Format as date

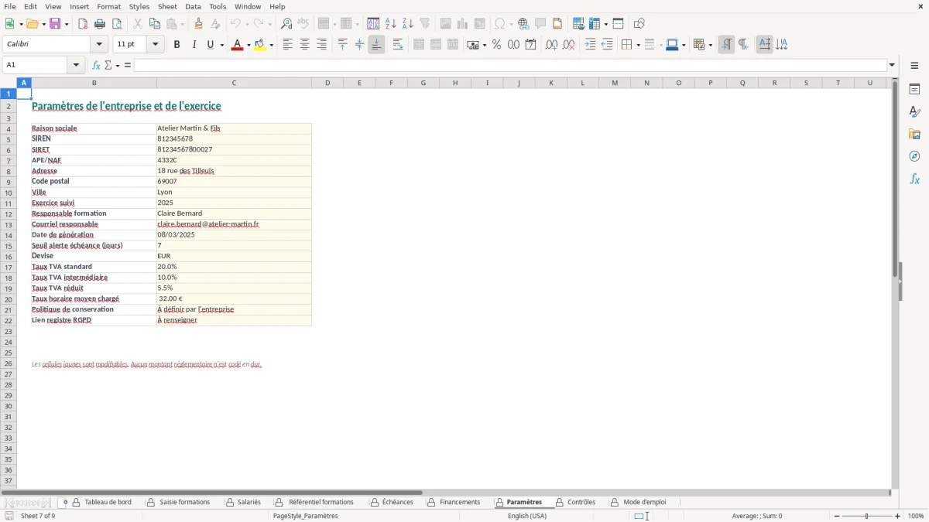point(530,45)
